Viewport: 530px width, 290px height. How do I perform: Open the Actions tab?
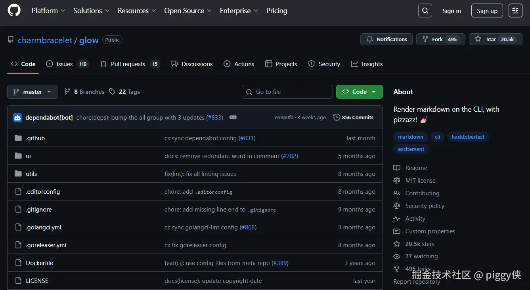[239, 64]
